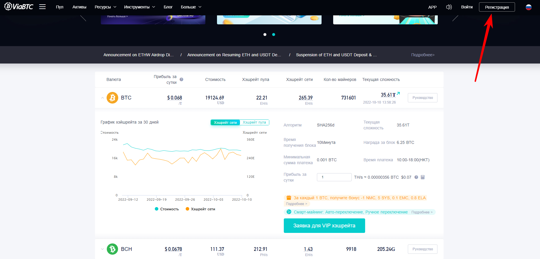Image resolution: width=540 pixels, height=259 pixels.
Task: Click Заявка для VIP хэшрейта button
Action: [324, 226]
